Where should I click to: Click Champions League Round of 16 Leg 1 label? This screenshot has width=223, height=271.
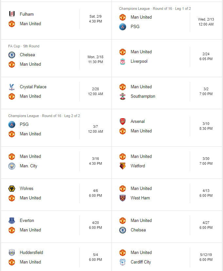[155, 8]
